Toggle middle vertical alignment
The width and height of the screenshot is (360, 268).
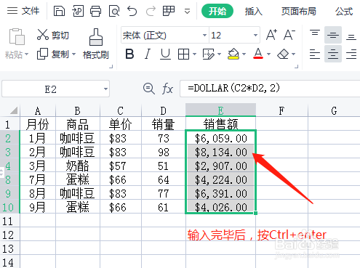(333, 35)
